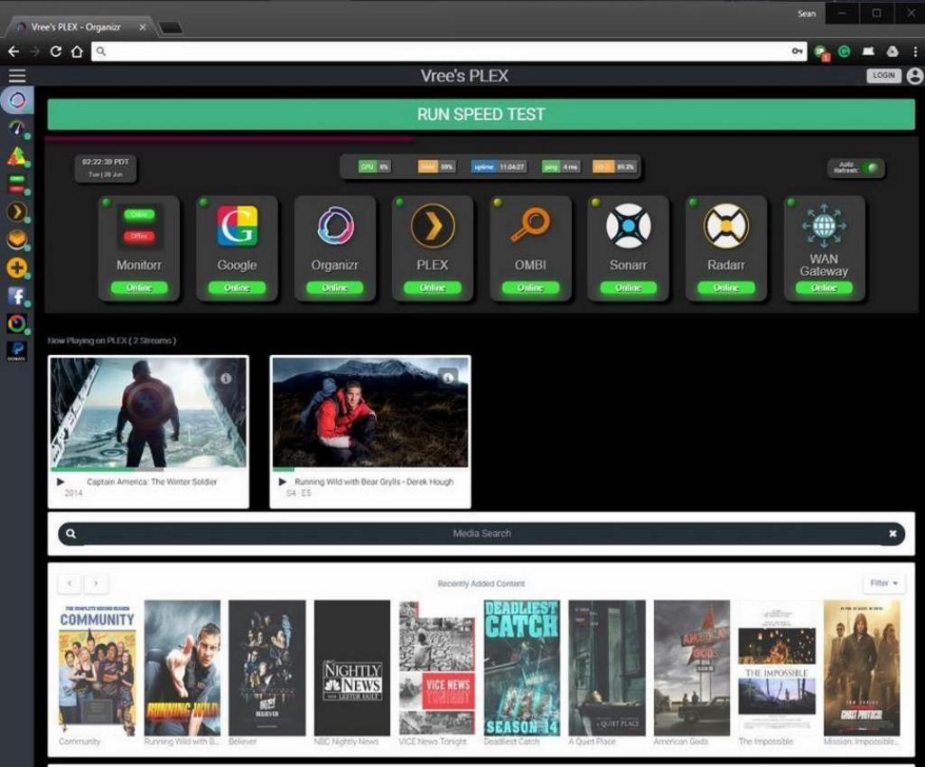925x767 pixels.
Task: Go to browser home page
Action: [77, 51]
